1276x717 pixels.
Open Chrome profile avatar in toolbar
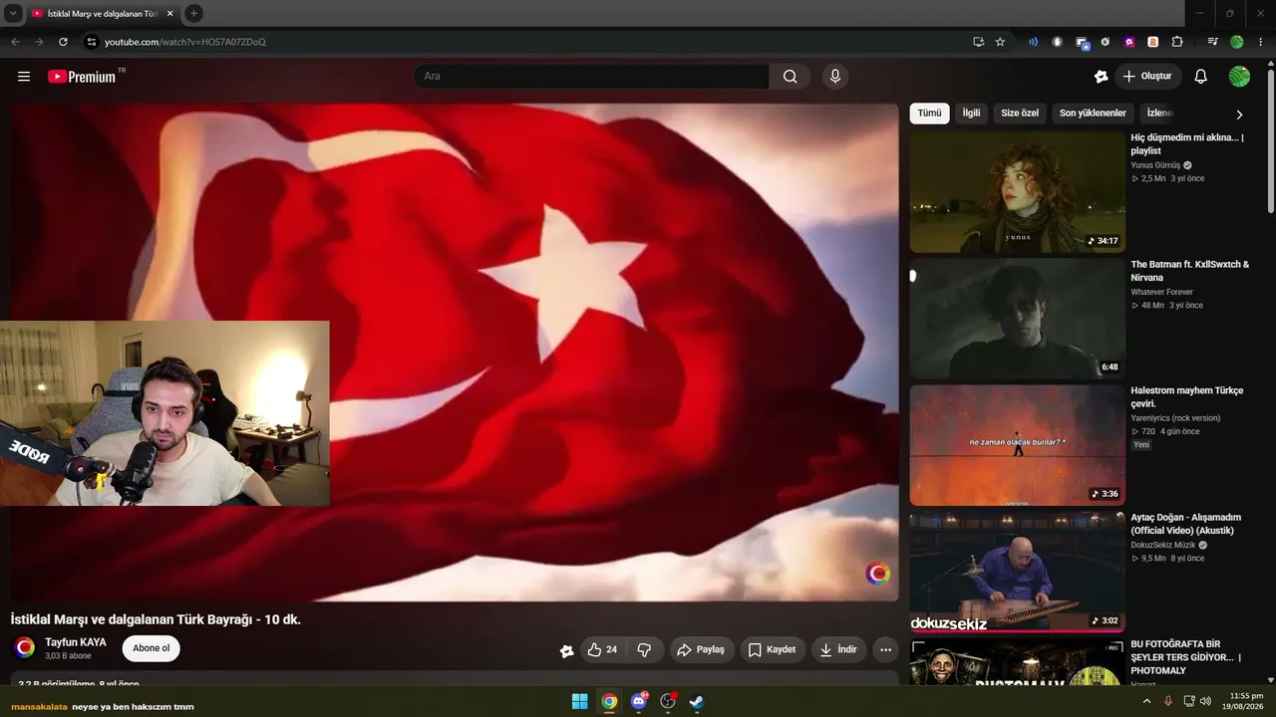1237,42
